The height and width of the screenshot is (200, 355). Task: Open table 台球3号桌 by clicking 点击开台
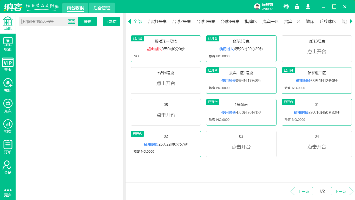[317, 52]
